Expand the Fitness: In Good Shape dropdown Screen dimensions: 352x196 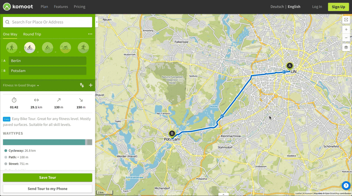21,85
